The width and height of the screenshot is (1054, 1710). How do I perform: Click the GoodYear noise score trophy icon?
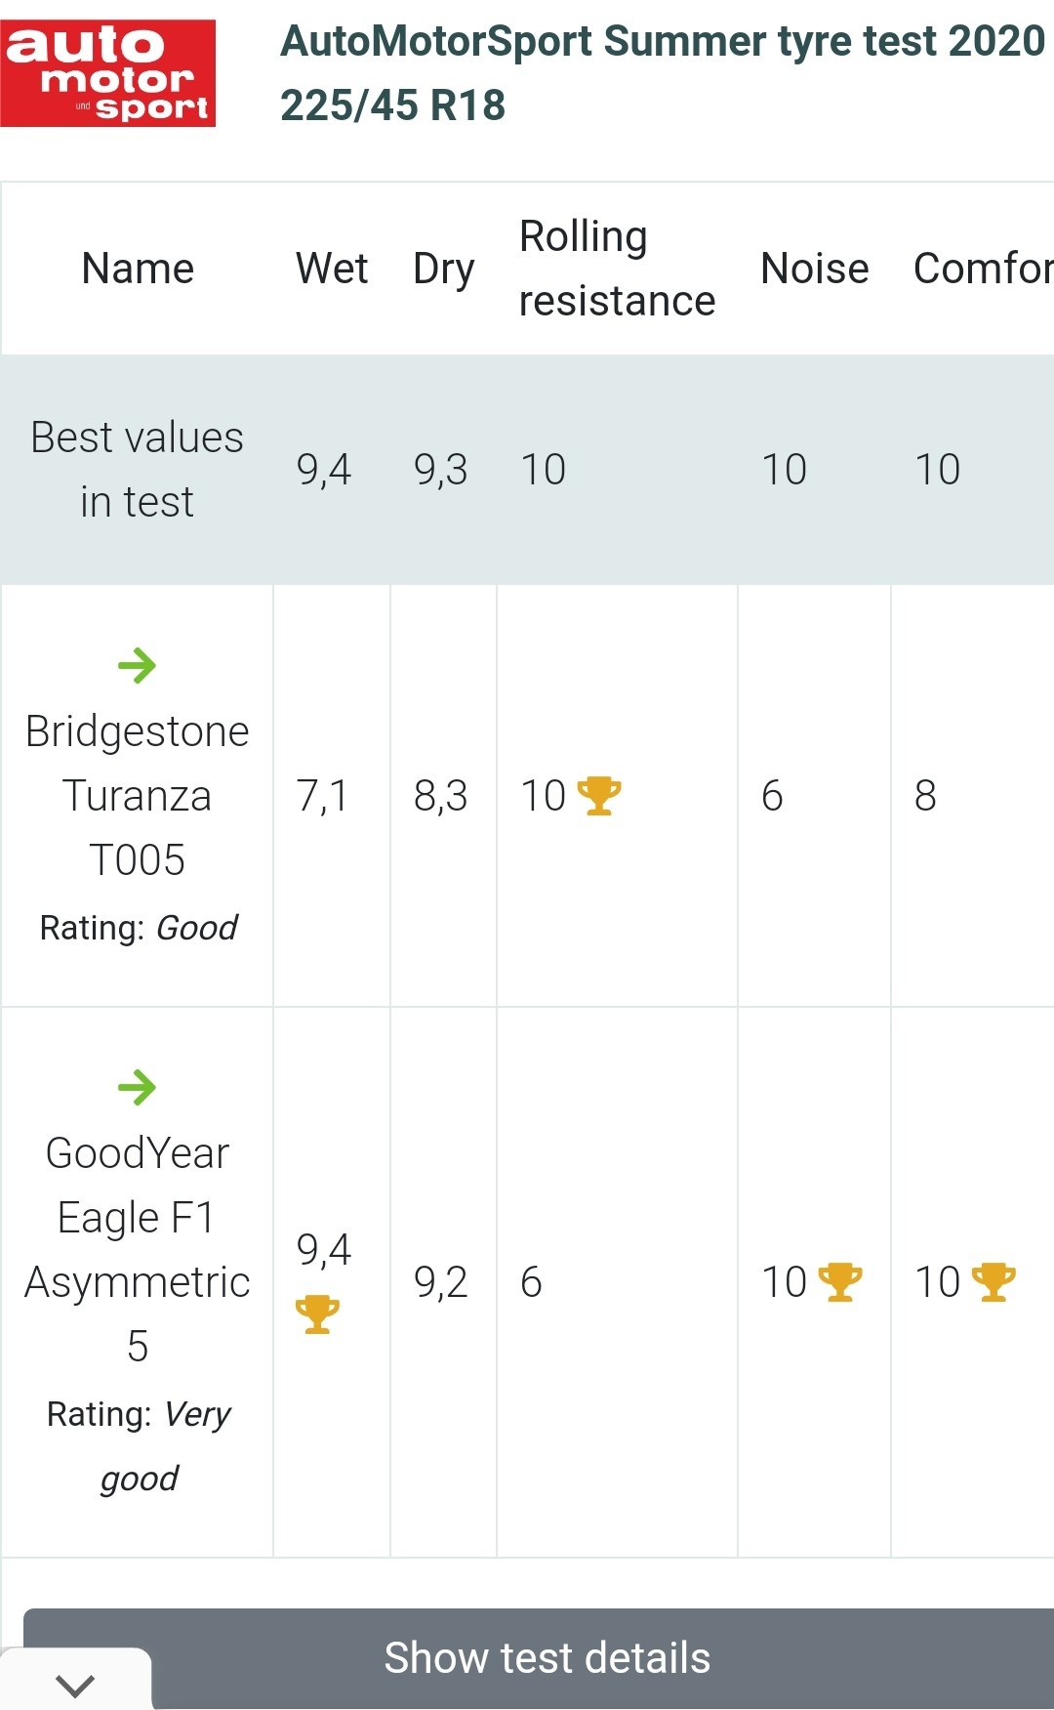coord(840,1282)
